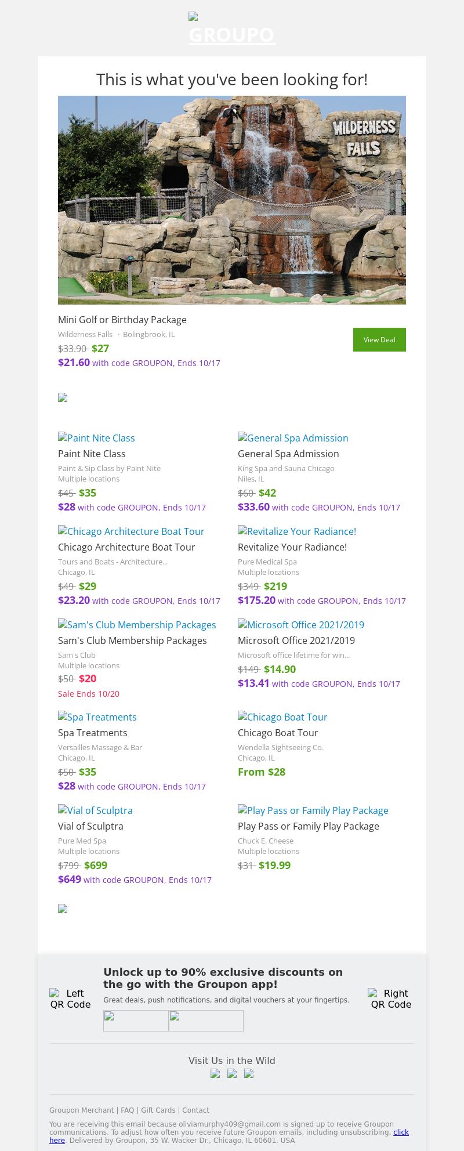This screenshot has height=1151, width=464.
Task: Open the Right QR Code image
Action: point(391,998)
